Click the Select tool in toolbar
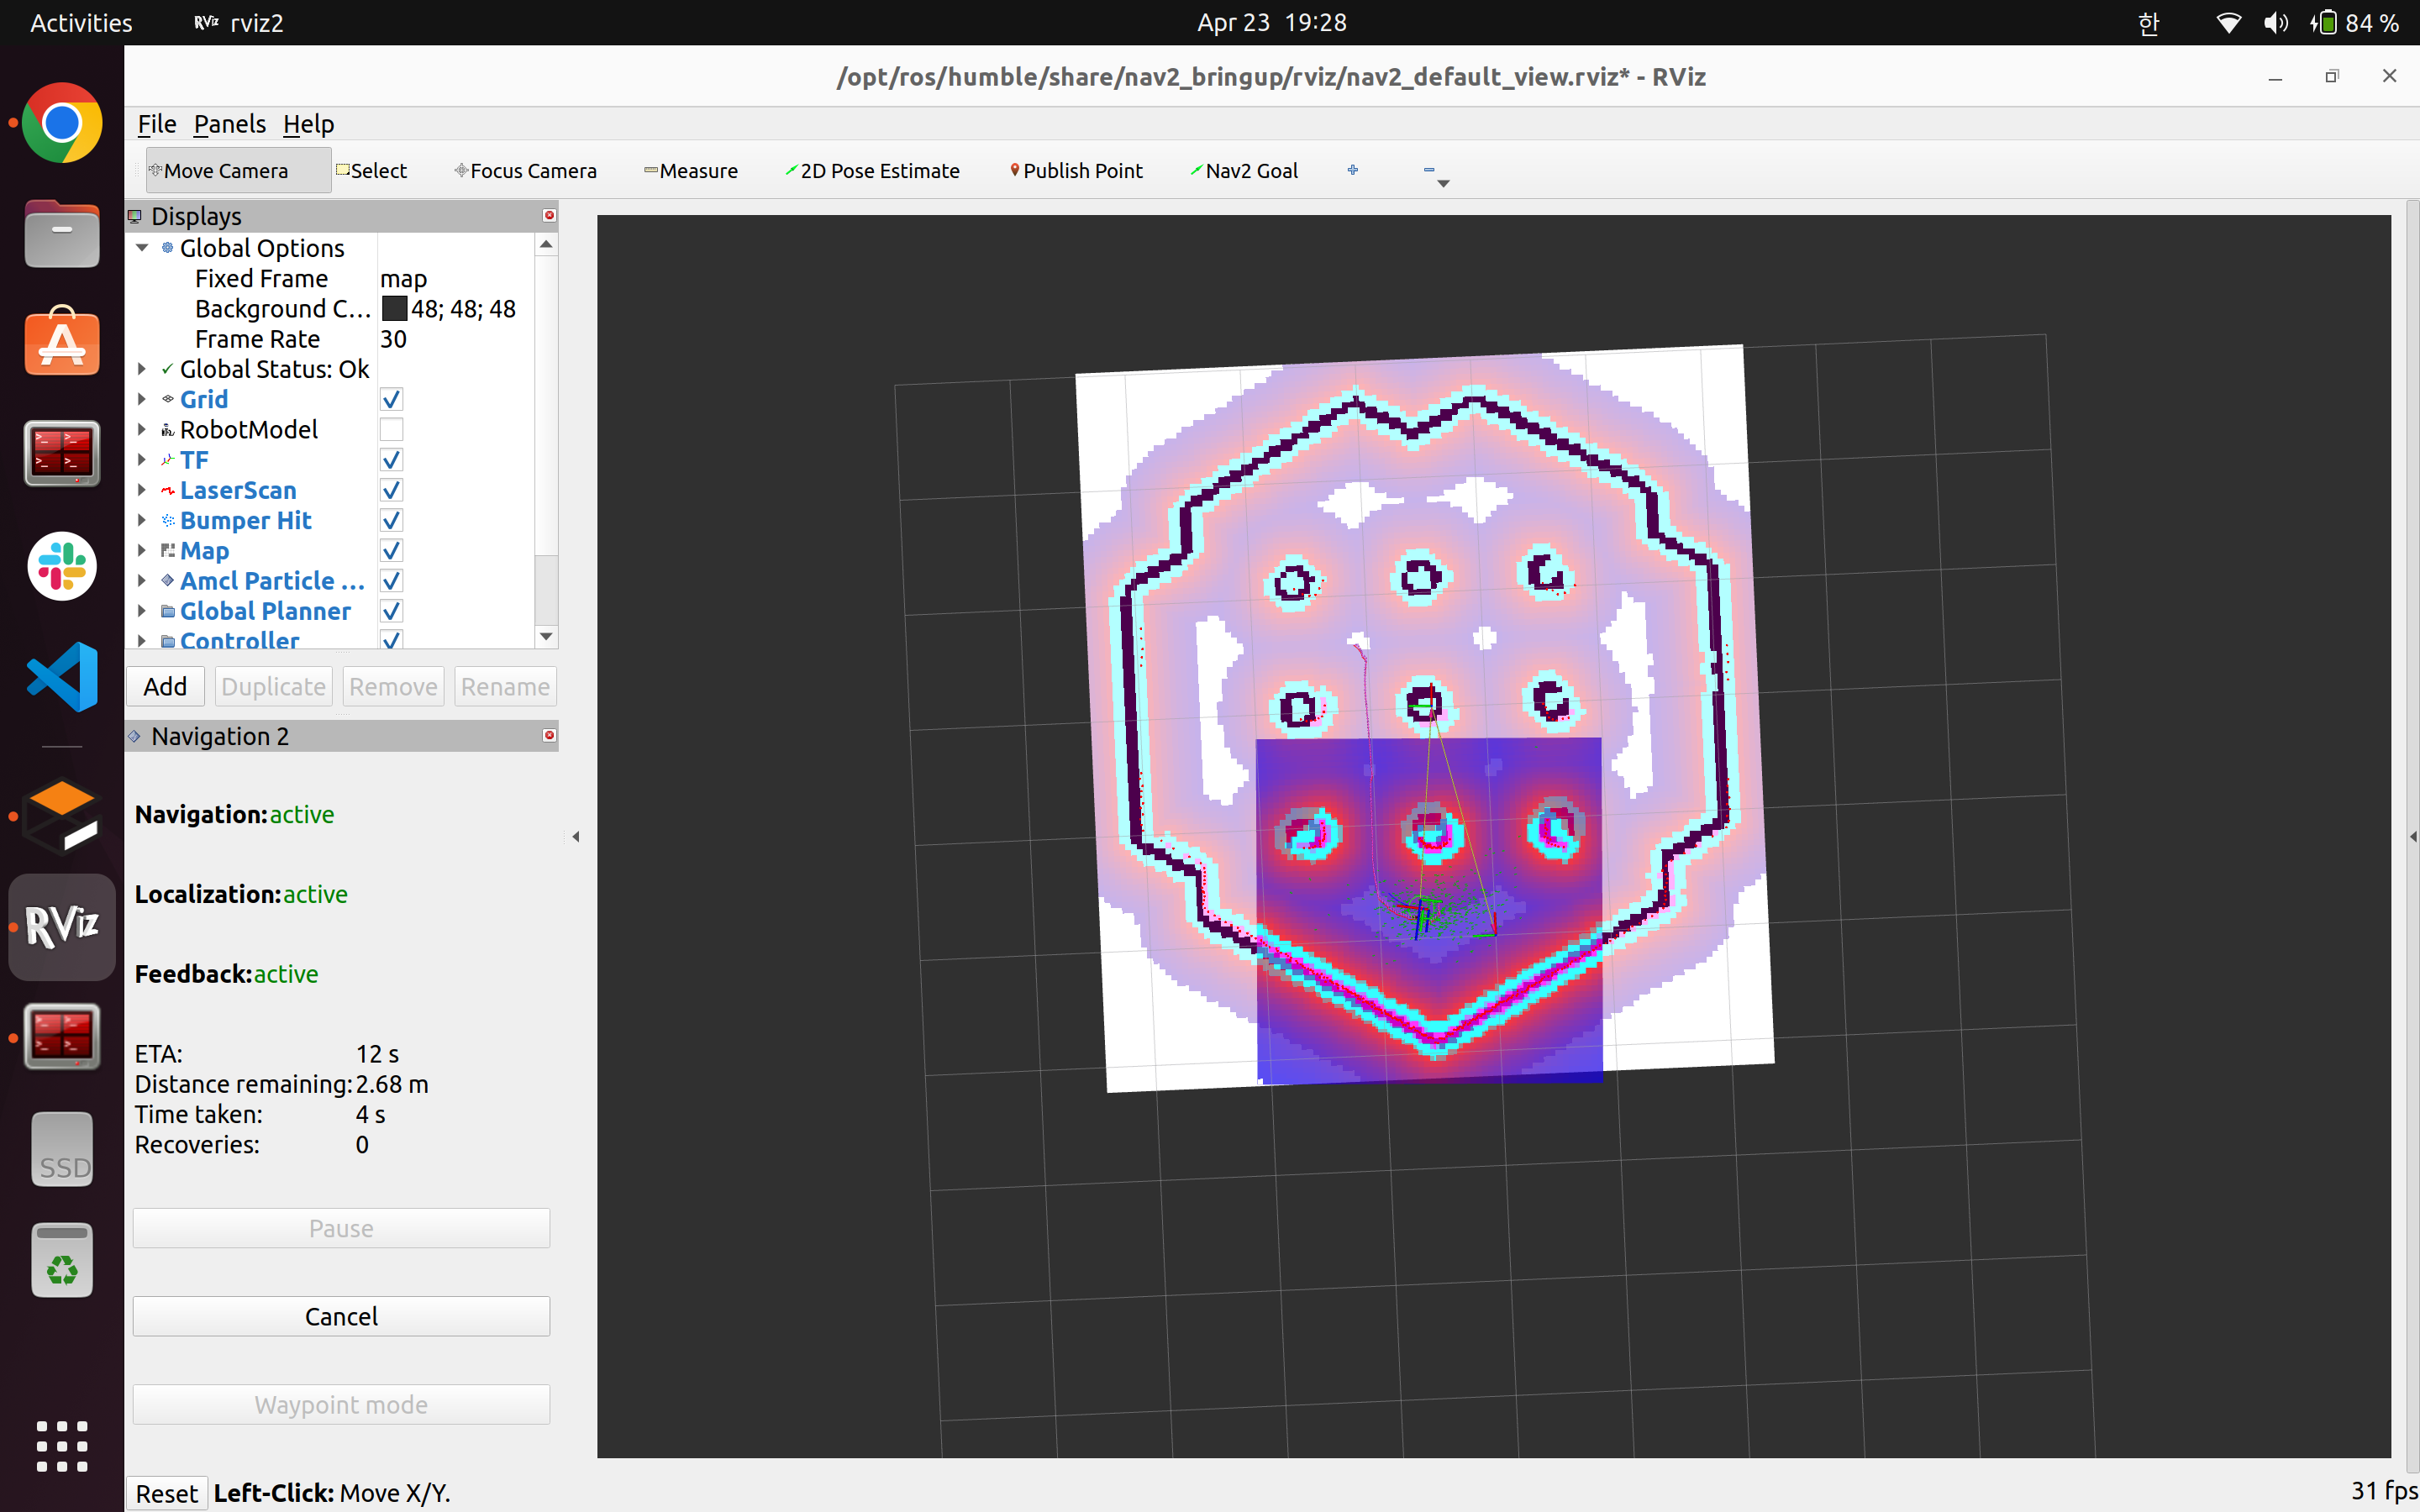The height and width of the screenshot is (1512, 2420). [371, 171]
